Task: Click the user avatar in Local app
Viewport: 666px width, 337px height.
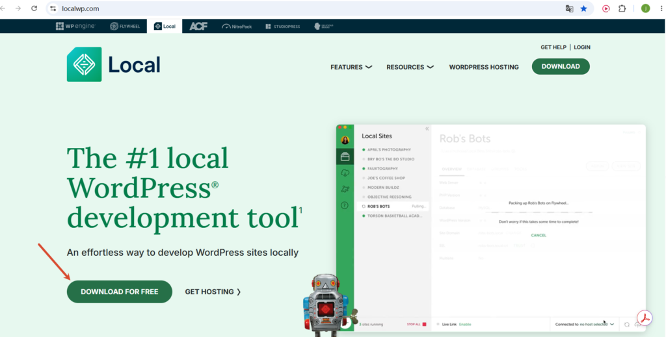Action: click(x=345, y=140)
